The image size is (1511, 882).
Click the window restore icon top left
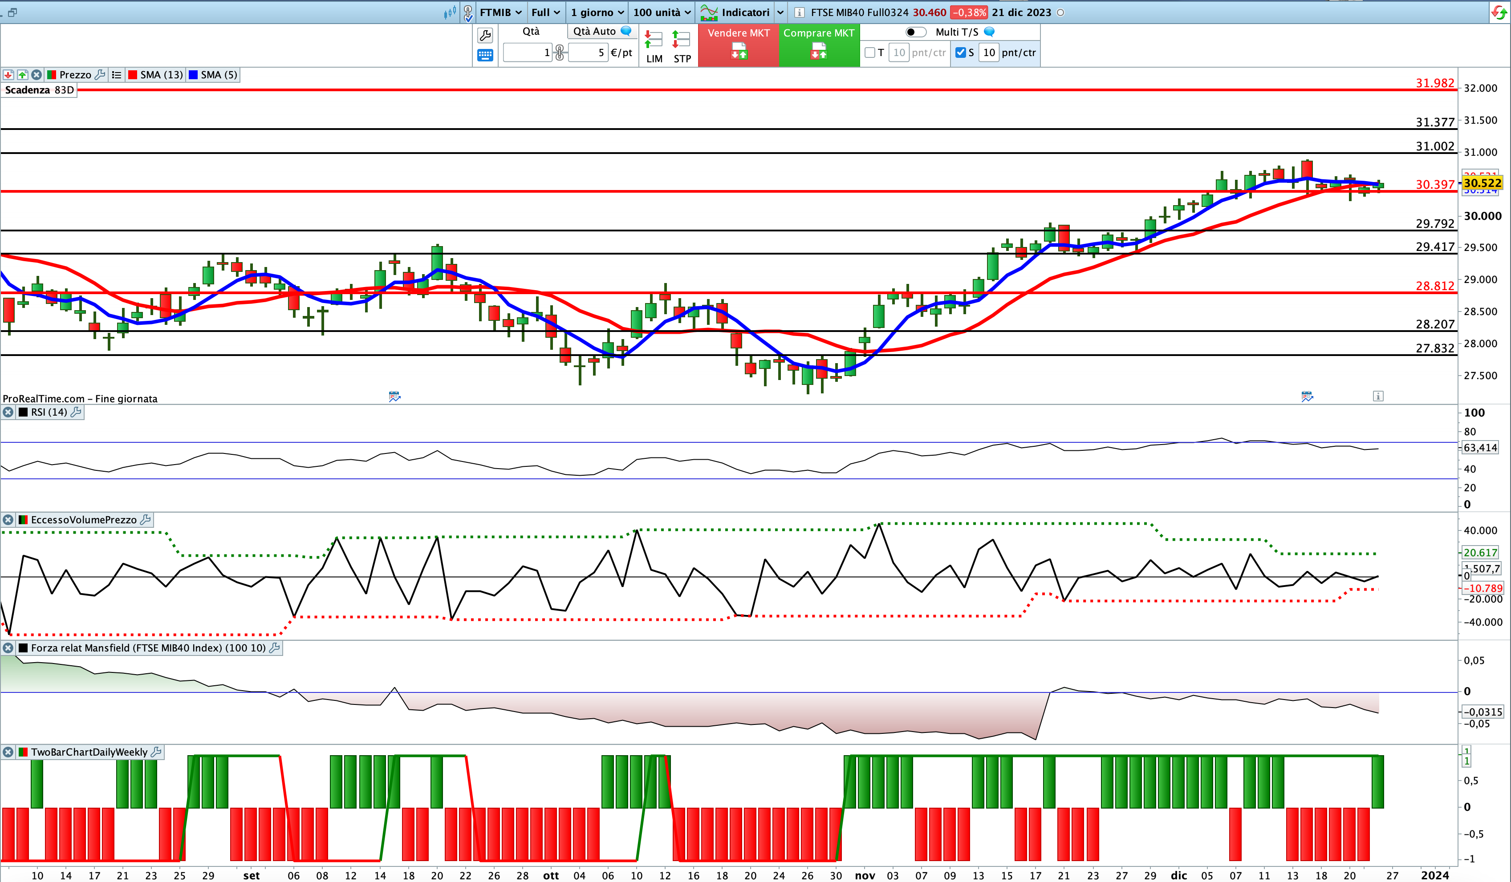pyautogui.click(x=12, y=12)
